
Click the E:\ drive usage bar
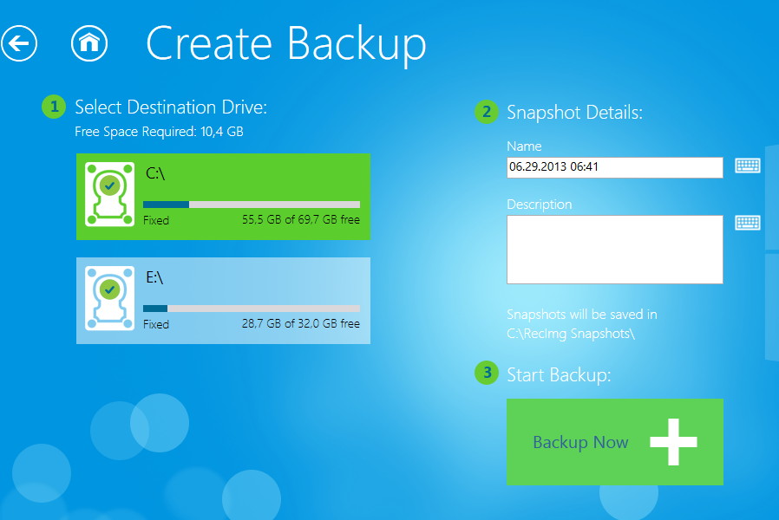click(x=252, y=309)
